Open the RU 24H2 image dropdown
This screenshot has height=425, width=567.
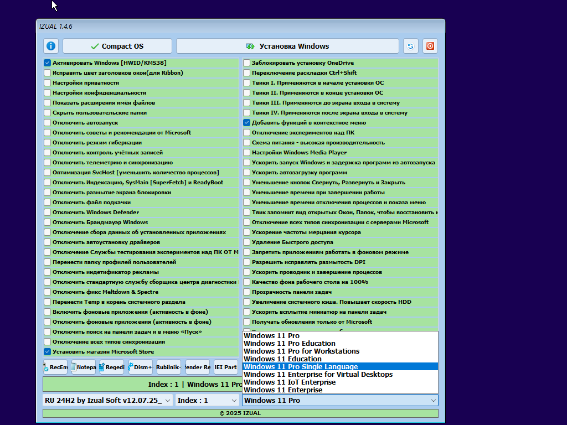point(107,401)
